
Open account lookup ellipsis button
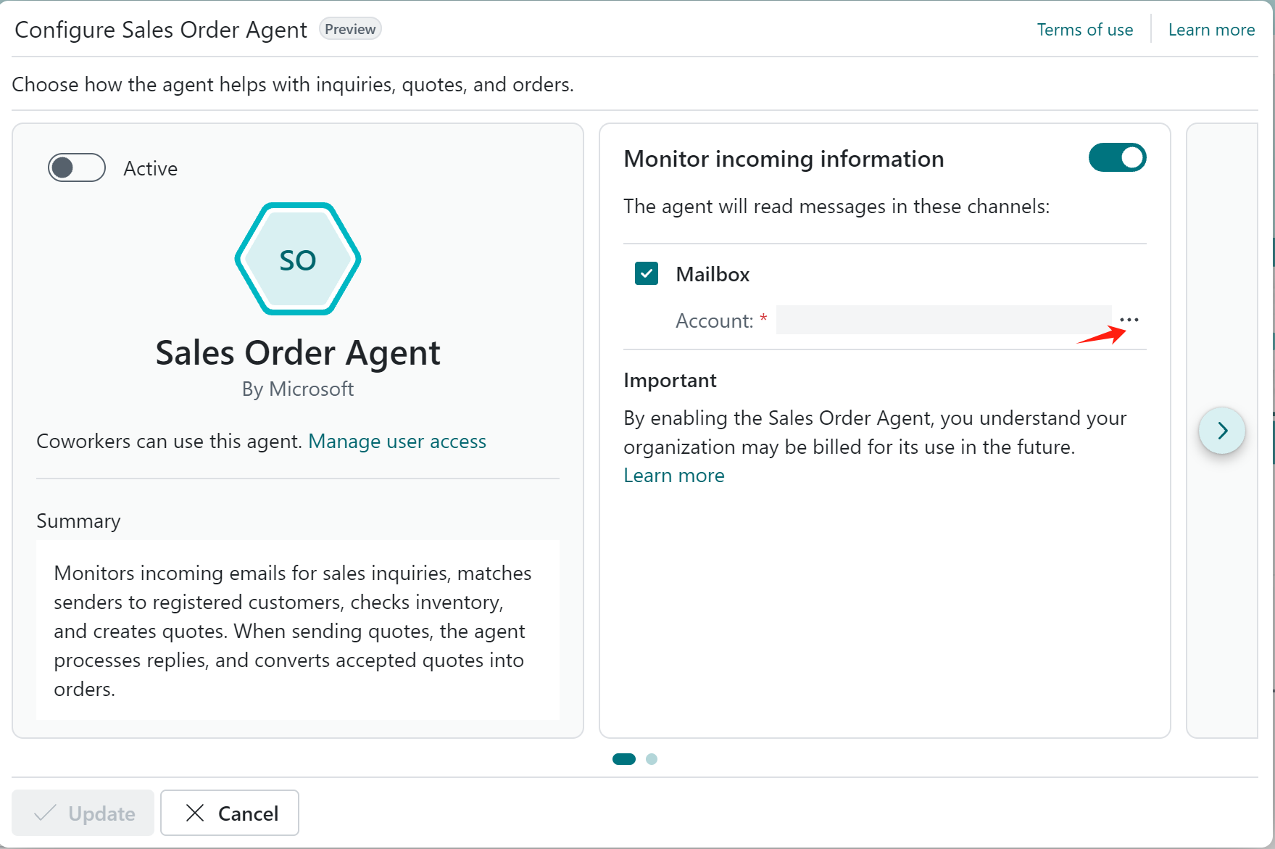pyautogui.click(x=1129, y=320)
